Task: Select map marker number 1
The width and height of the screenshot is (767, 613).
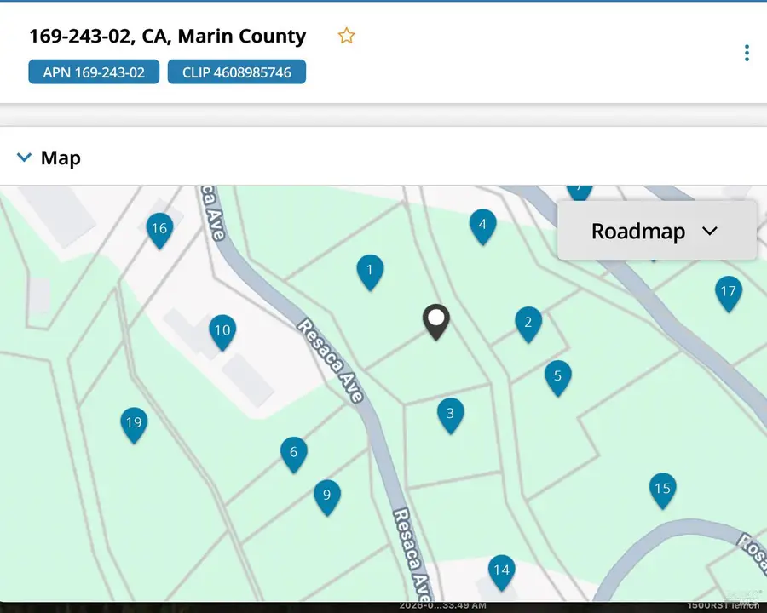Action: click(x=370, y=271)
